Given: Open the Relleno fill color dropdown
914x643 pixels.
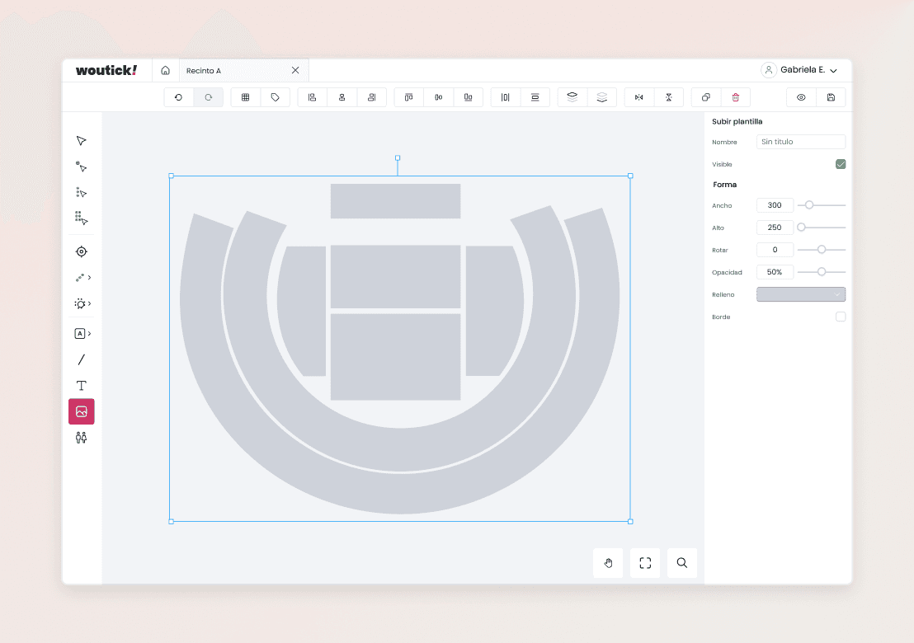Looking at the screenshot, I should coord(801,295).
